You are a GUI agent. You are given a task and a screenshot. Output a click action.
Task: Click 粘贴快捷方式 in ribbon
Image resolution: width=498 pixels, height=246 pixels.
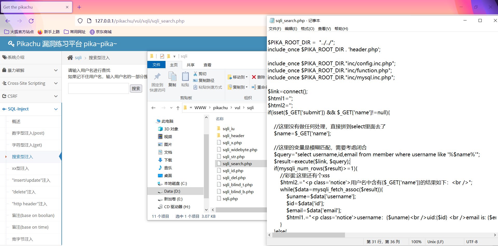coord(208,87)
